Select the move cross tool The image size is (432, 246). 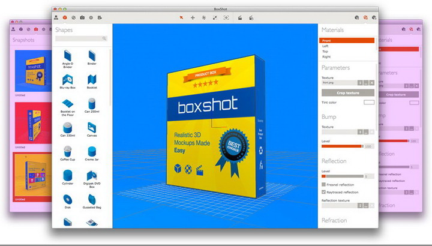[x=193, y=17]
